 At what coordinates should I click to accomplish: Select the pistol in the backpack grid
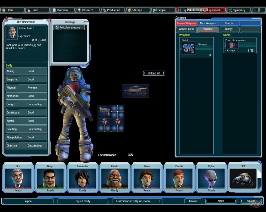pyautogui.click(x=104, y=111)
